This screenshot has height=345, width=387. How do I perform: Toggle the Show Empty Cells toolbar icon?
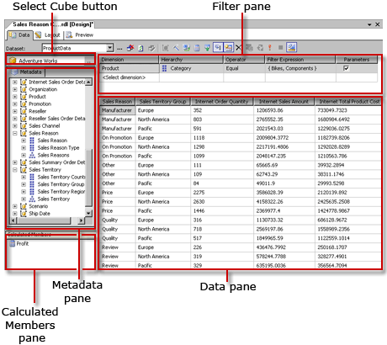(208, 48)
